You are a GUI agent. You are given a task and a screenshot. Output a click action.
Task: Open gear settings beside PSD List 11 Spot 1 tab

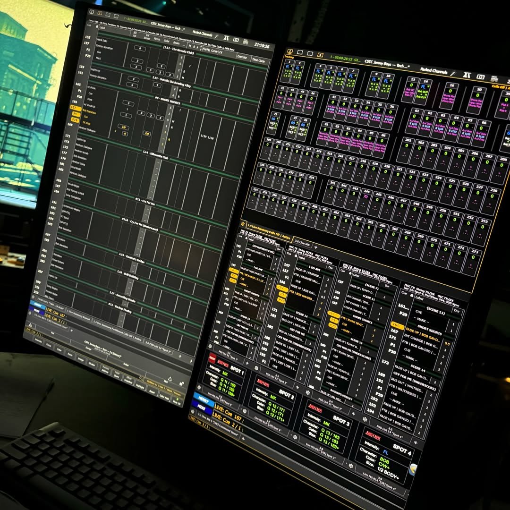(210, 347)
